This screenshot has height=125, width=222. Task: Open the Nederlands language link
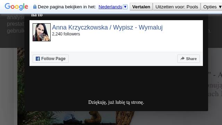coord(110,7)
